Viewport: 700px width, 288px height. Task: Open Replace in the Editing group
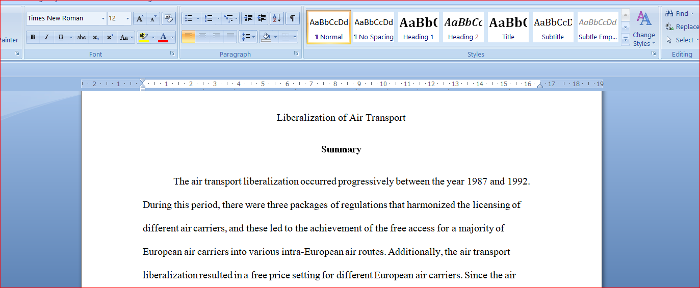(683, 27)
